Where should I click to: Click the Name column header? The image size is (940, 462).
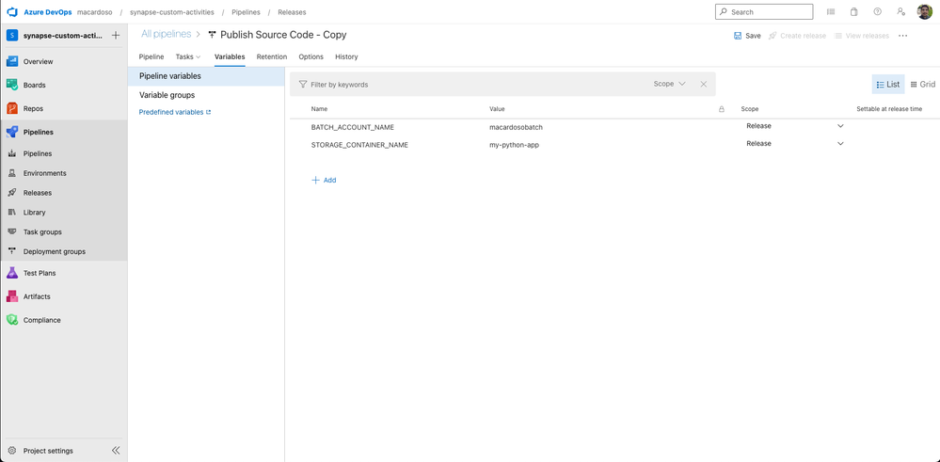(320, 109)
